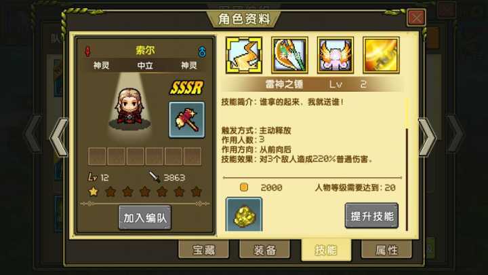Screen dimensions: 488x275
Task: Open the 装备 tab
Action: click(264, 250)
